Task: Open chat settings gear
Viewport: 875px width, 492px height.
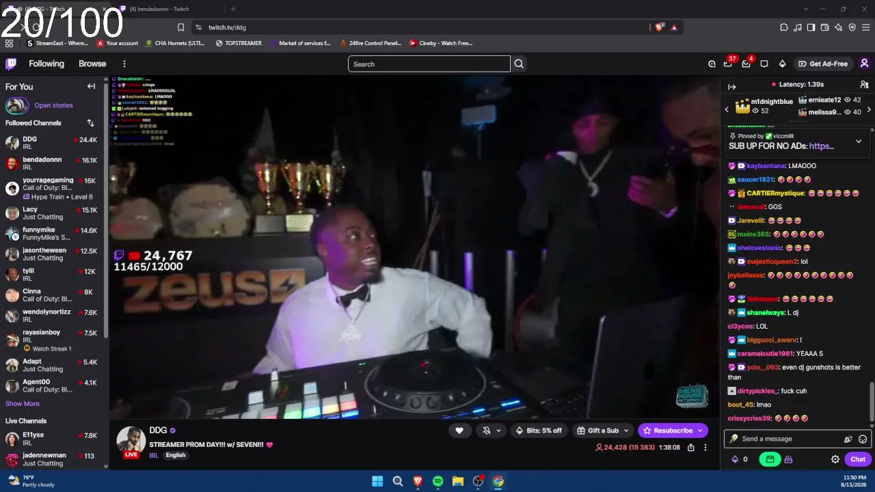Action: click(835, 459)
